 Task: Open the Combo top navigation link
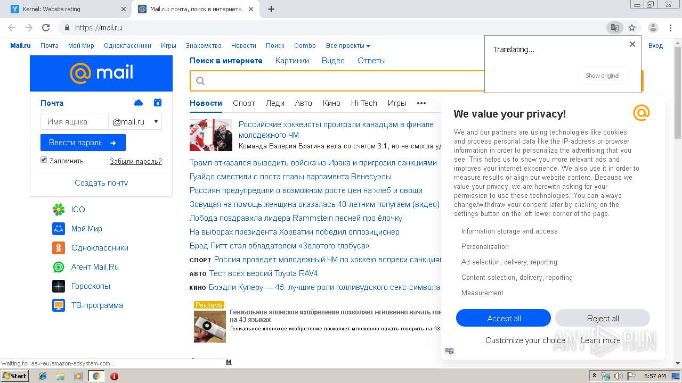click(x=305, y=46)
